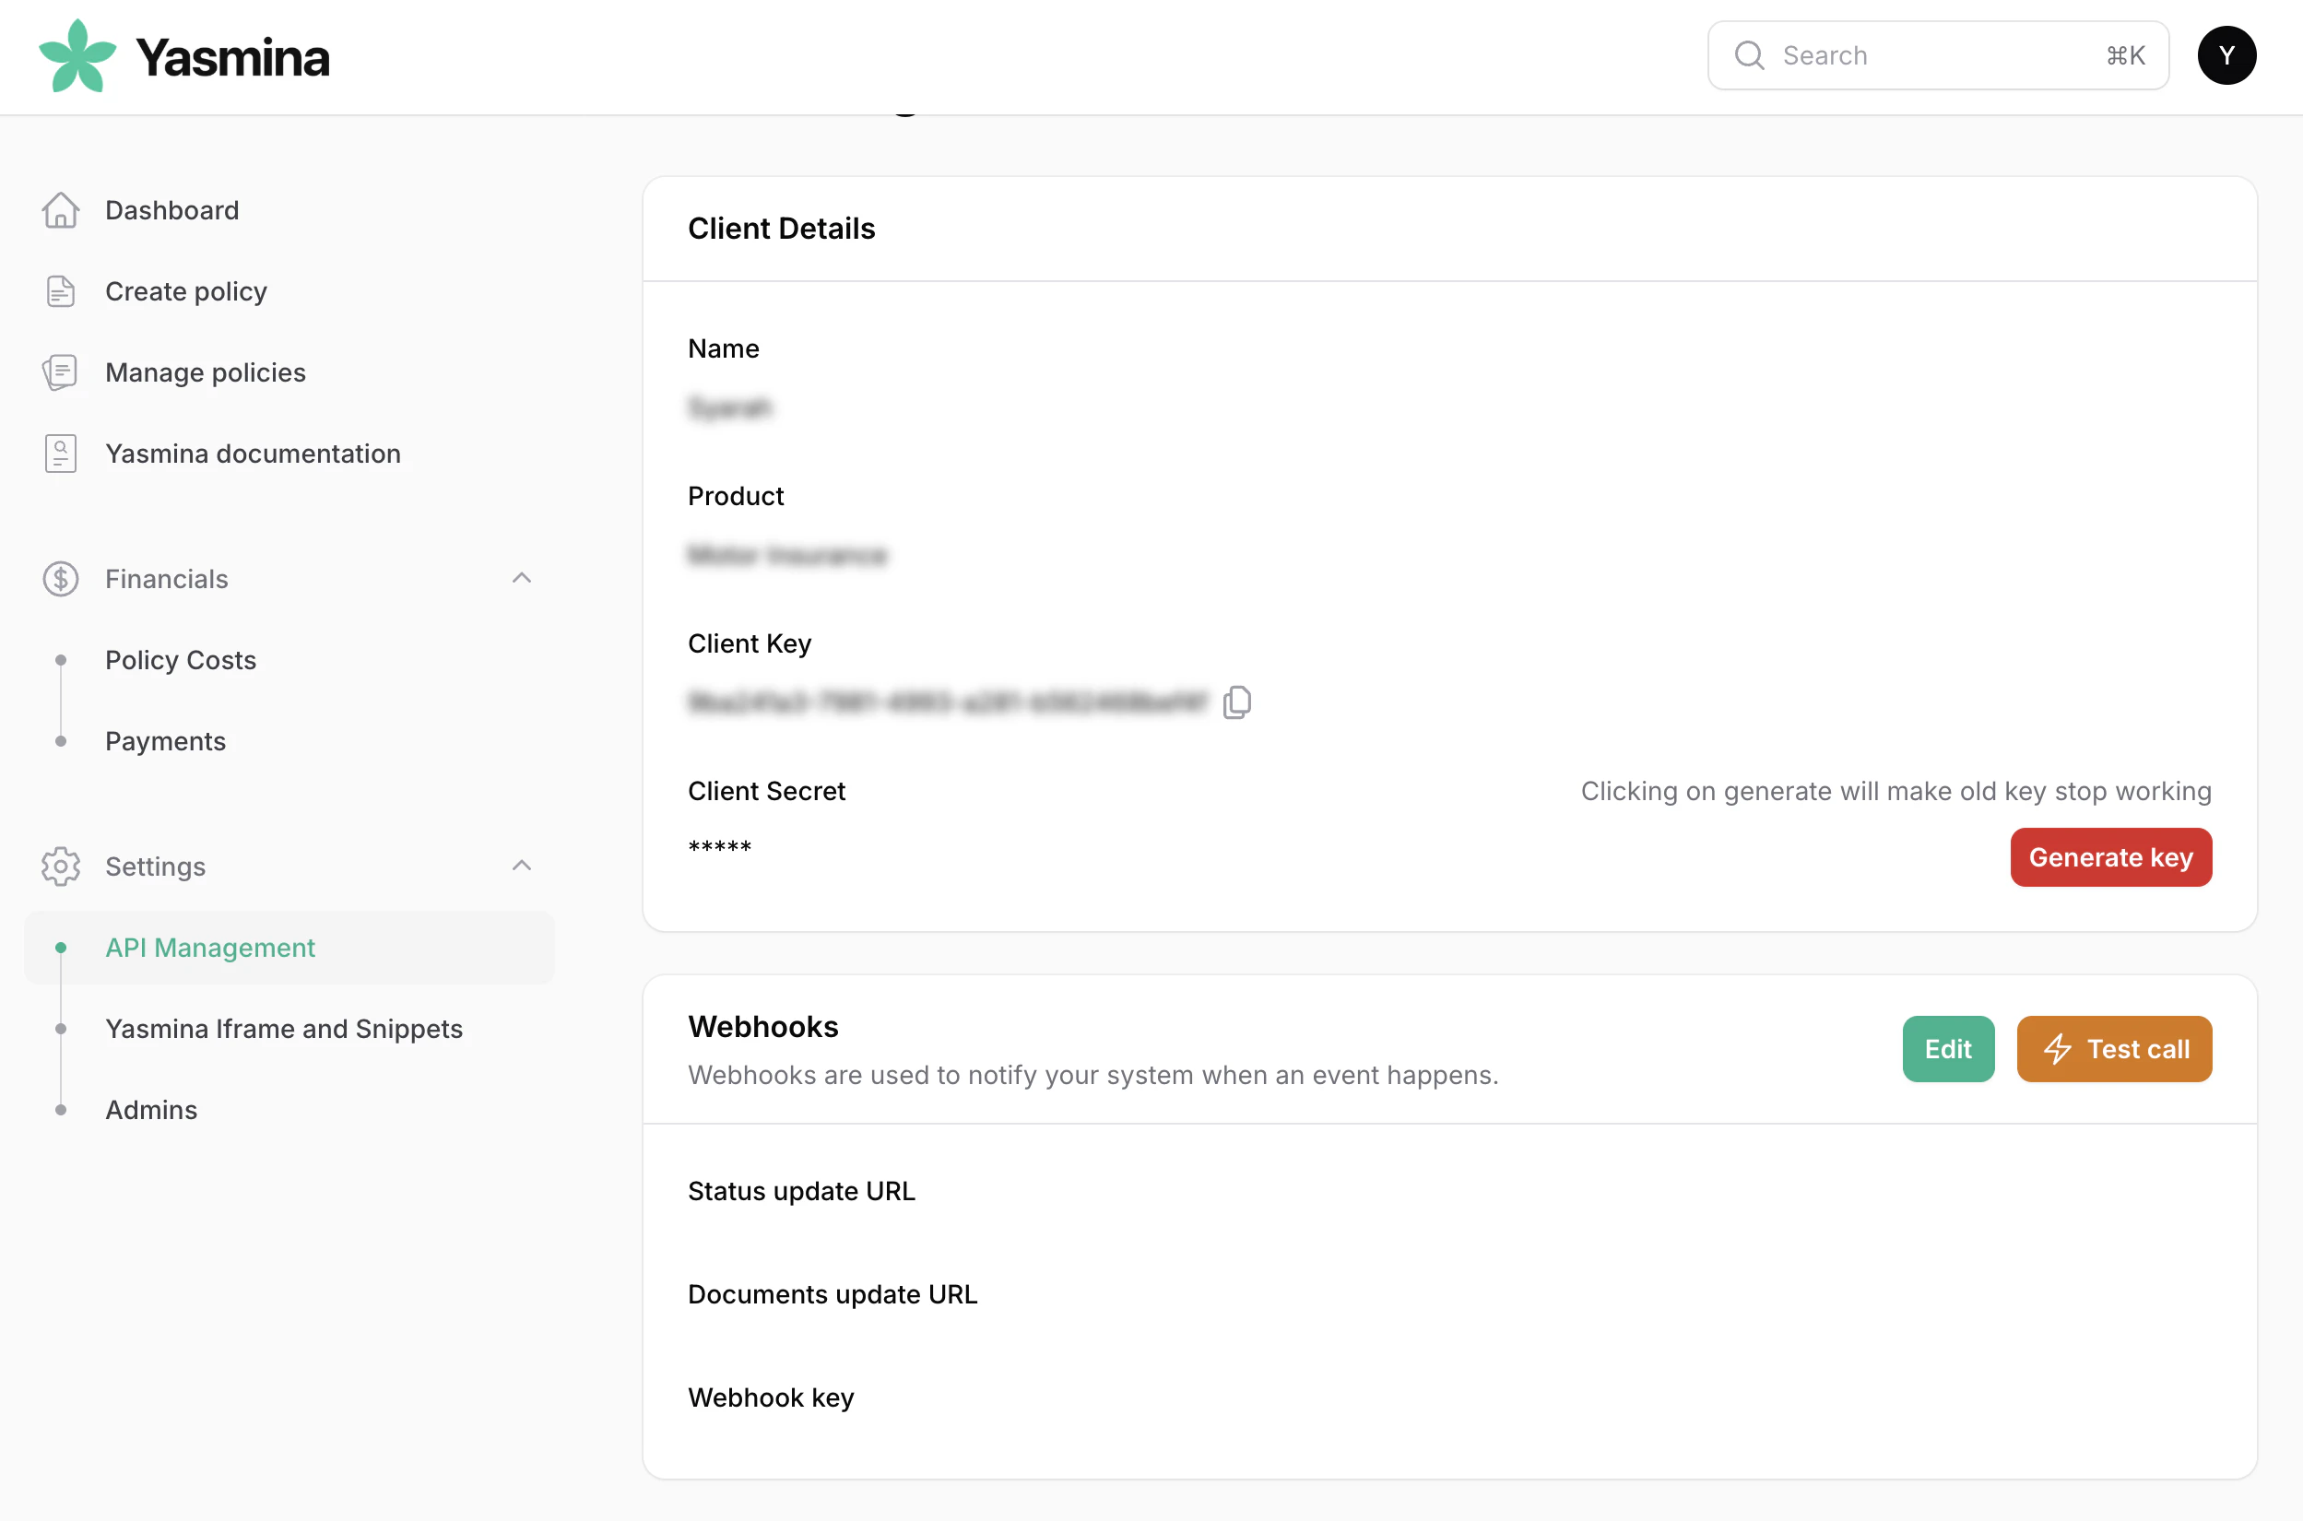Viewport: 2303px width, 1521px height.
Task: Click the Webhooks section heading
Action: click(762, 1027)
